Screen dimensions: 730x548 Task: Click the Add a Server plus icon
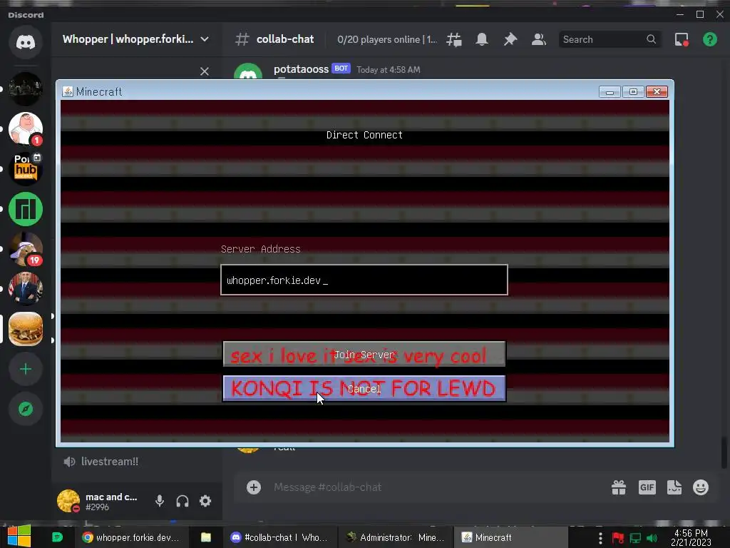[26, 369]
